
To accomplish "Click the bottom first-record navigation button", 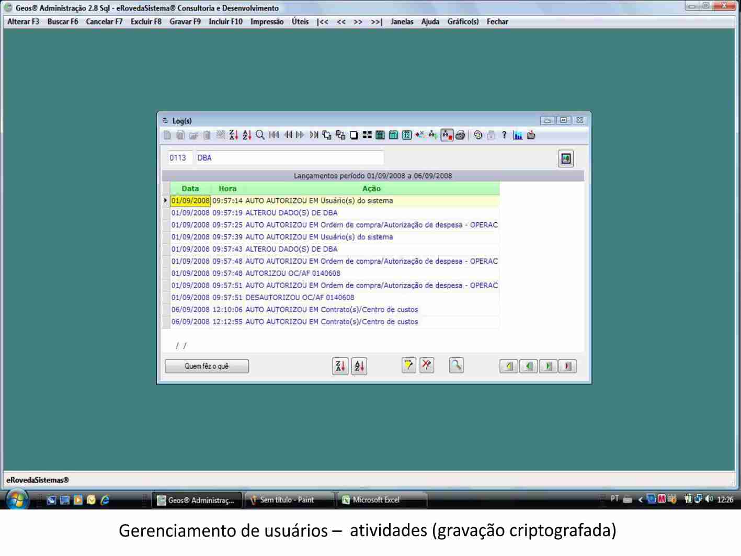I will 509,366.
